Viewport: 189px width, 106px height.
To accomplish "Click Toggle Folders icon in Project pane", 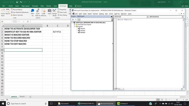I will tap(79, 19).
